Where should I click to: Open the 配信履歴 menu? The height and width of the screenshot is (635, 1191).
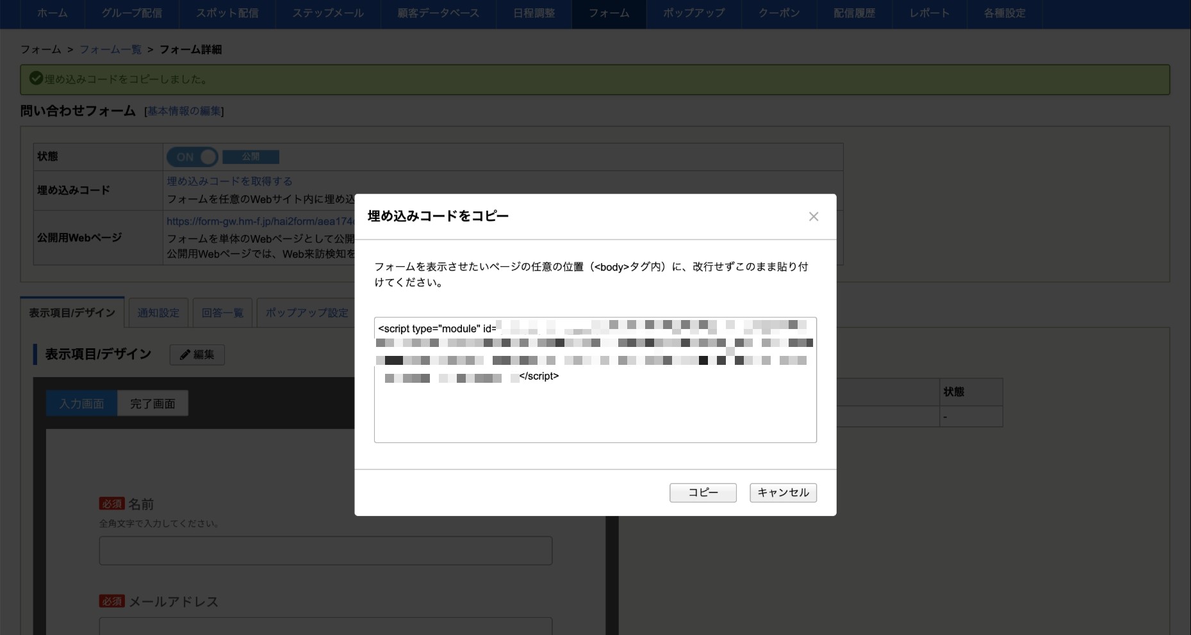[x=854, y=13]
